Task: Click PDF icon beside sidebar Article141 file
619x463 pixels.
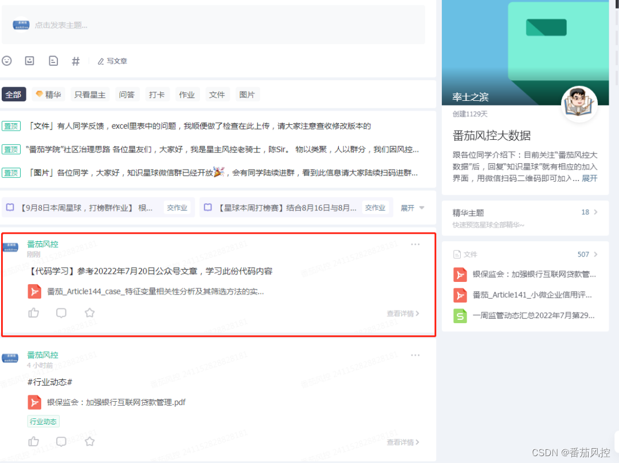Action: pyautogui.click(x=460, y=295)
